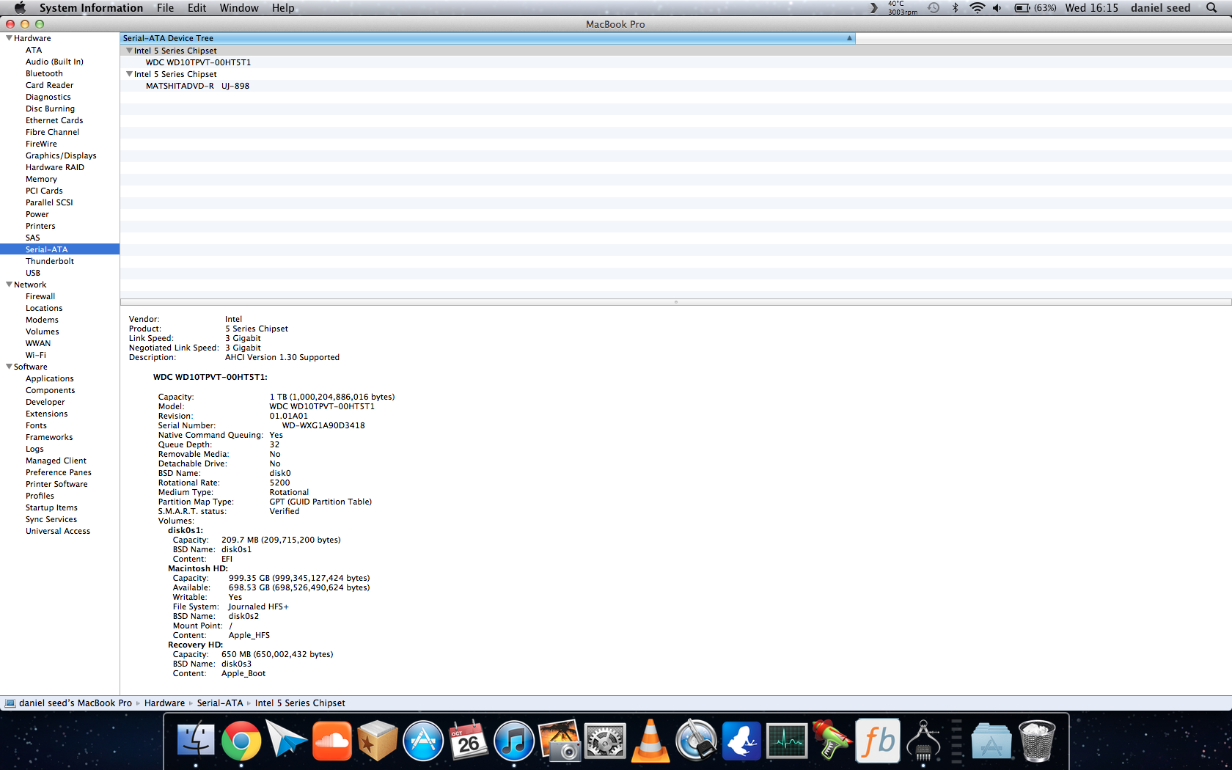Image resolution: width=1232 pixels, height=770 pixels.
Task: Sort by Serial-ATA Device Tree column header
Action: [x=488, y=38]
